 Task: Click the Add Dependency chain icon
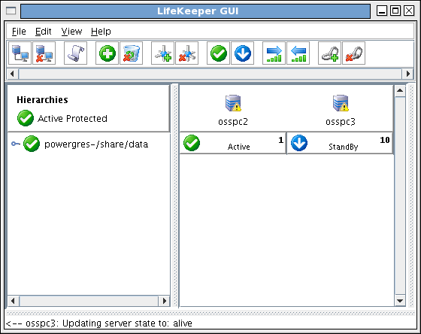point(329,53)
